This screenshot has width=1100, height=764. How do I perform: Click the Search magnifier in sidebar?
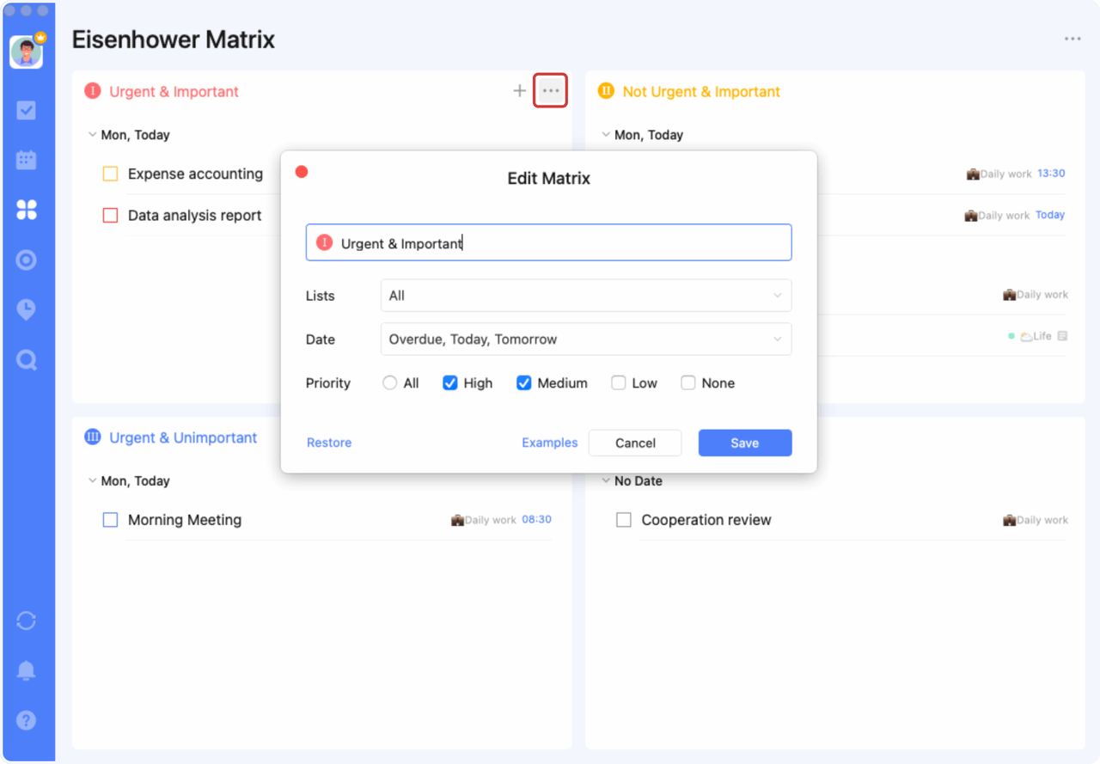(27, 360)
